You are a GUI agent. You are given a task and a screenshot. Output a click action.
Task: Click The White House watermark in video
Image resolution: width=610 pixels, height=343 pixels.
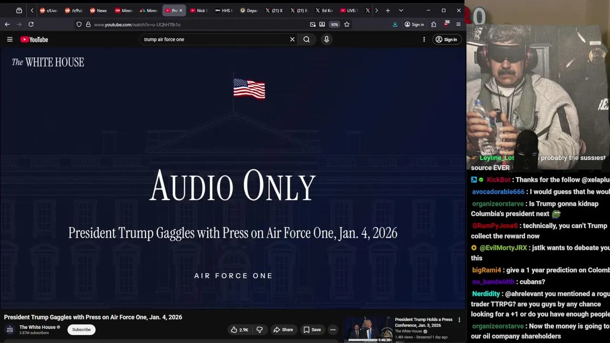[x=48, y=62]
